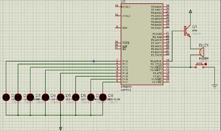221x131 pixels.
Task: Click the NPN value text under Q1
Action: pyautogui.click(x=195, y=30)
